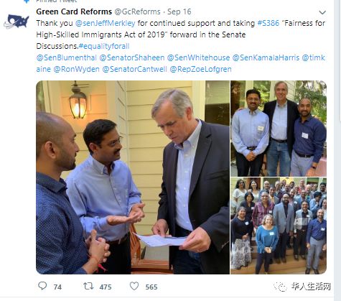Expand the tweet options chevron
This screenshot has height=301, width=341.
[x=322, y=12]
